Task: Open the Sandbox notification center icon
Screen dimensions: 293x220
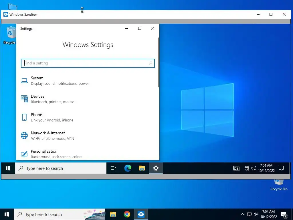Action: pyautogui.click(x=281, y=168)
